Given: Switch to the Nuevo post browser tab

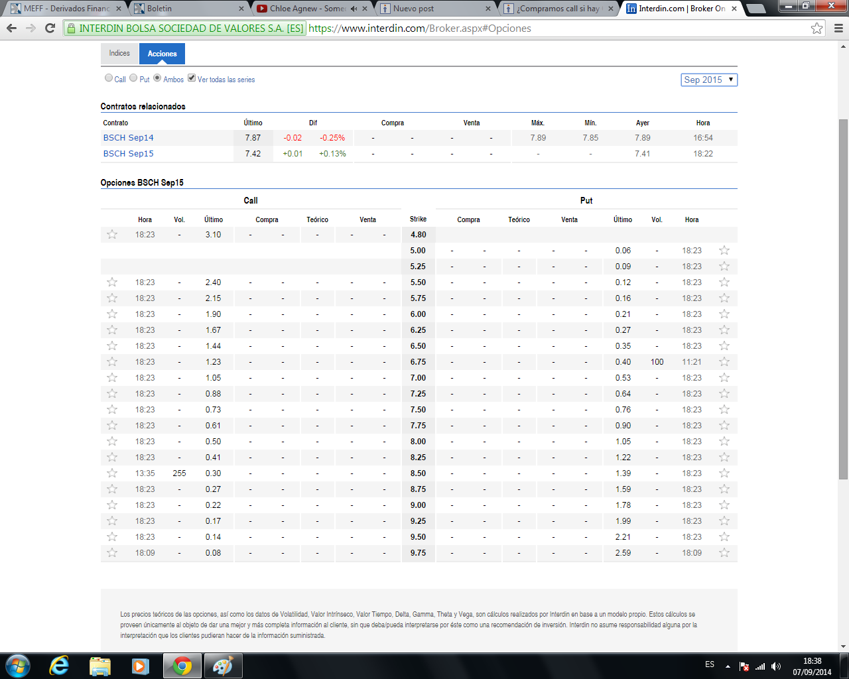Looking at the screenshot, I should 435,9.
